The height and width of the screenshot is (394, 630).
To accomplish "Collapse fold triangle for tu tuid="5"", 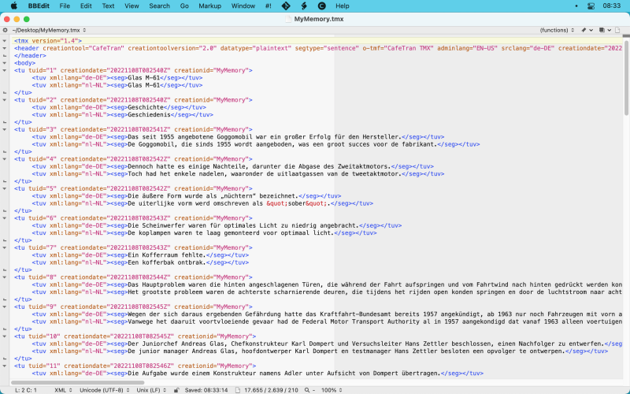I will [5, 188].
